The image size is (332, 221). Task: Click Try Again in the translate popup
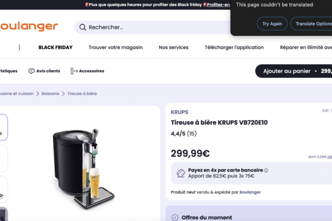[272, 24]
